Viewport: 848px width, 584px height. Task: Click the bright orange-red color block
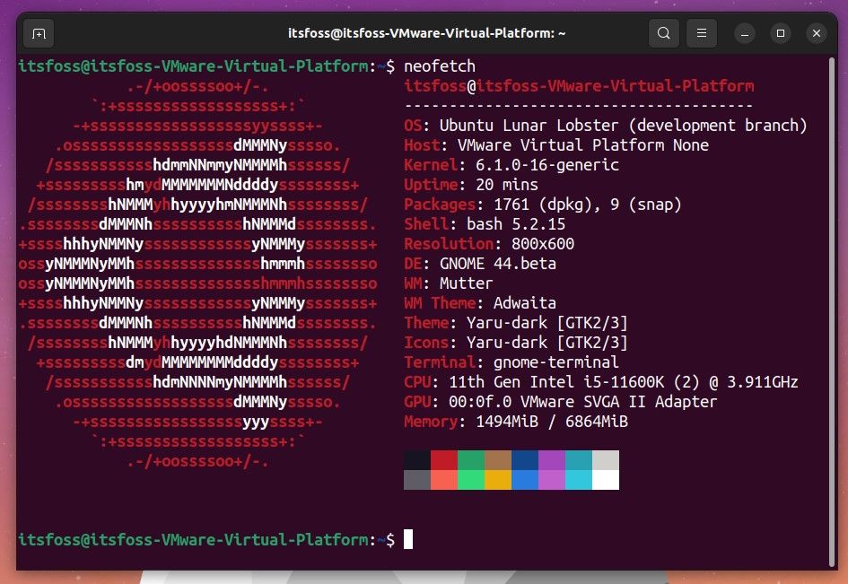(x=444, y=480)
